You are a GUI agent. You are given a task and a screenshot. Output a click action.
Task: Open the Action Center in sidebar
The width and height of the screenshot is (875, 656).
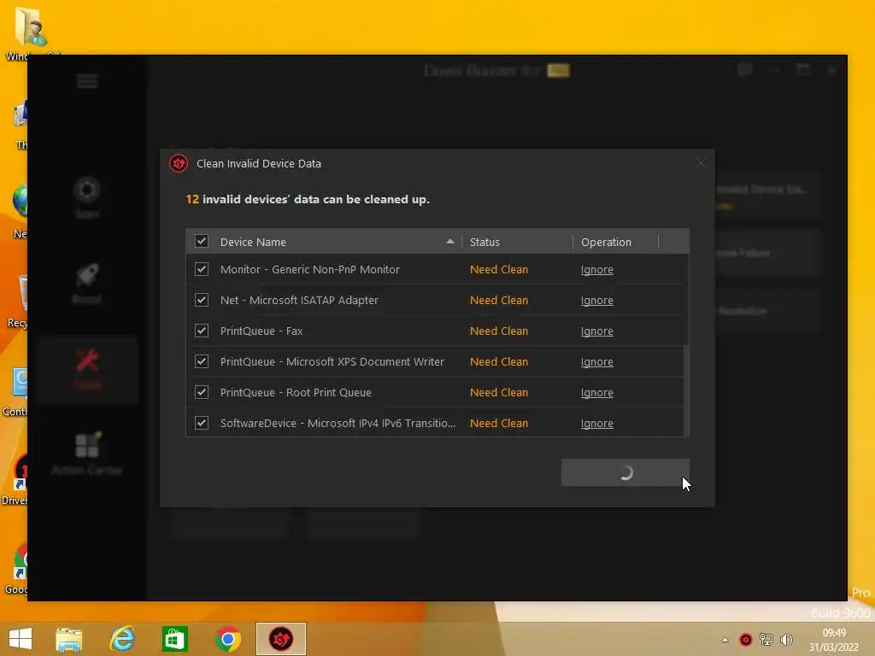click(87, 453)
